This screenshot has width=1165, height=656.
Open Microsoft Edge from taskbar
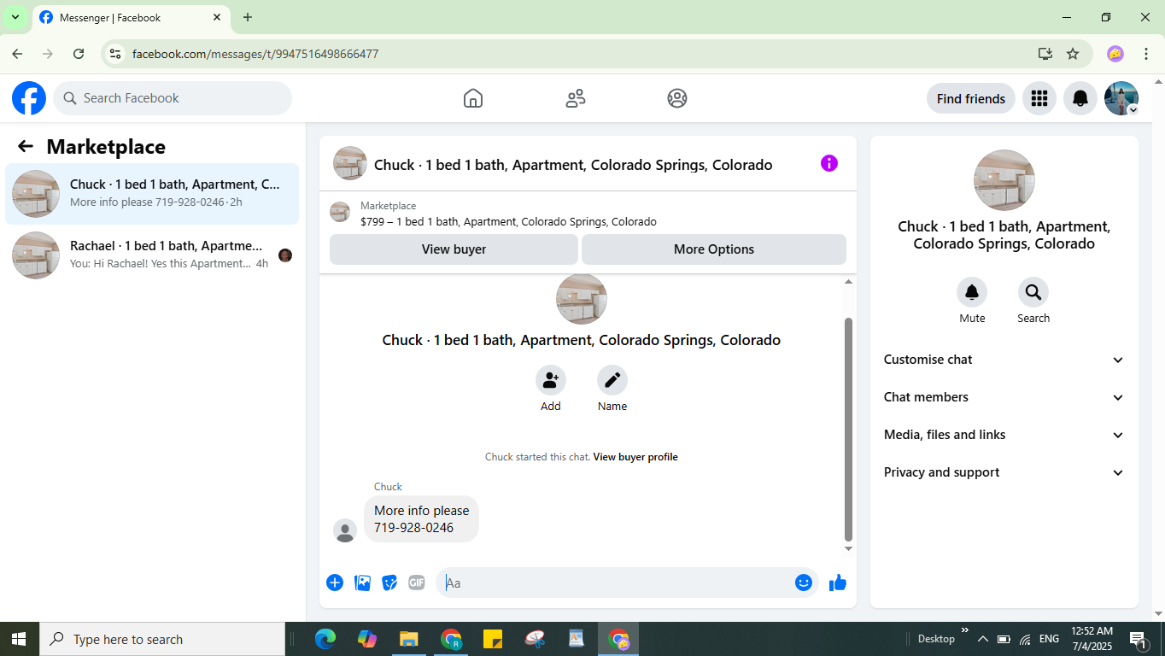325,639
